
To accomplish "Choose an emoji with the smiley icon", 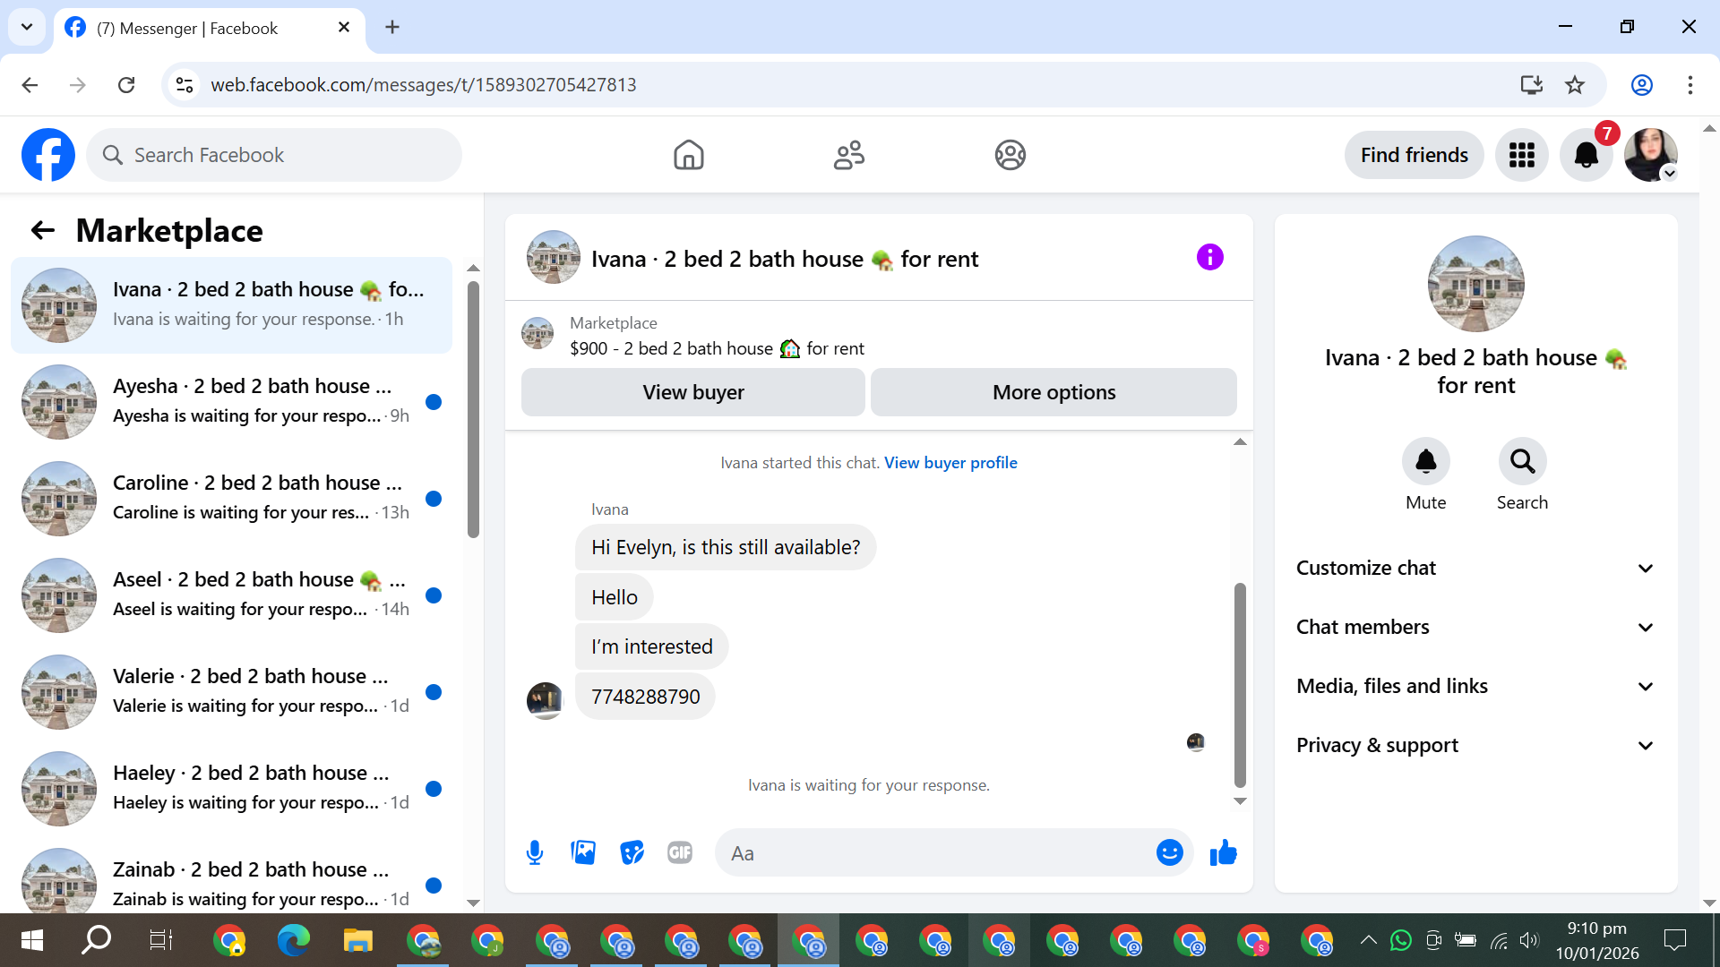I will (x=1169, y=852).
